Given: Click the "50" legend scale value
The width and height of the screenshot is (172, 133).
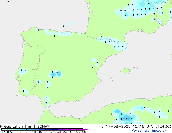Looking at the screenshot, I should 84,132.
